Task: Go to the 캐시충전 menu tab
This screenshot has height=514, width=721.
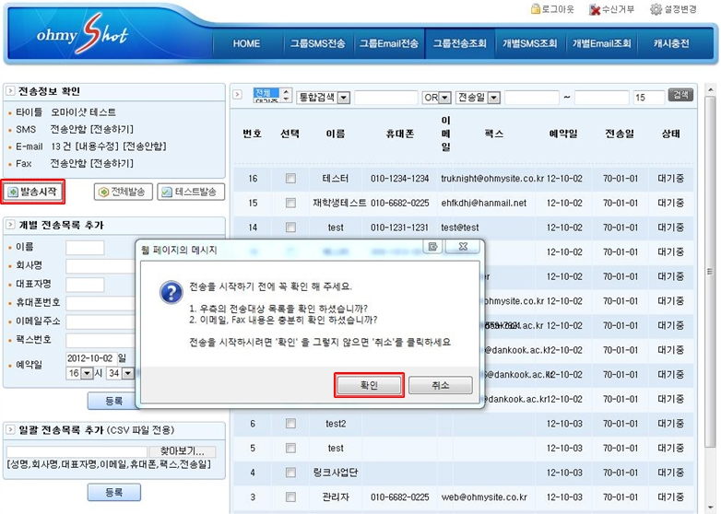Action: coord(670,43)
